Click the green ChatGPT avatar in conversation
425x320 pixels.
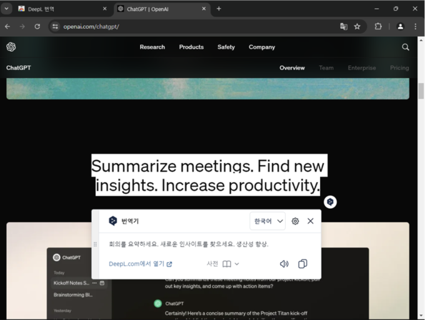pyautogui.click(x=157, y=304)
